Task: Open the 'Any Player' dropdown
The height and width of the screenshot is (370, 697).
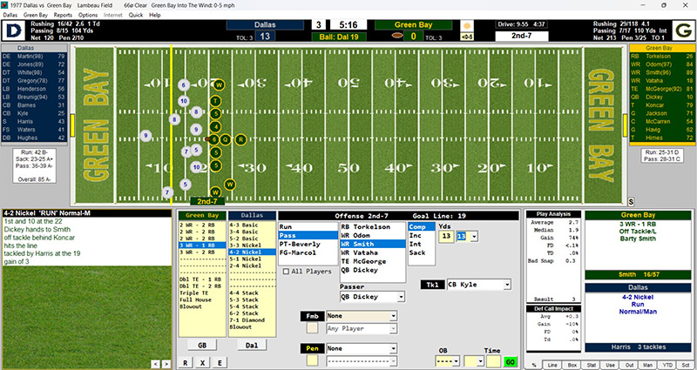Action: tap(394, 329)
